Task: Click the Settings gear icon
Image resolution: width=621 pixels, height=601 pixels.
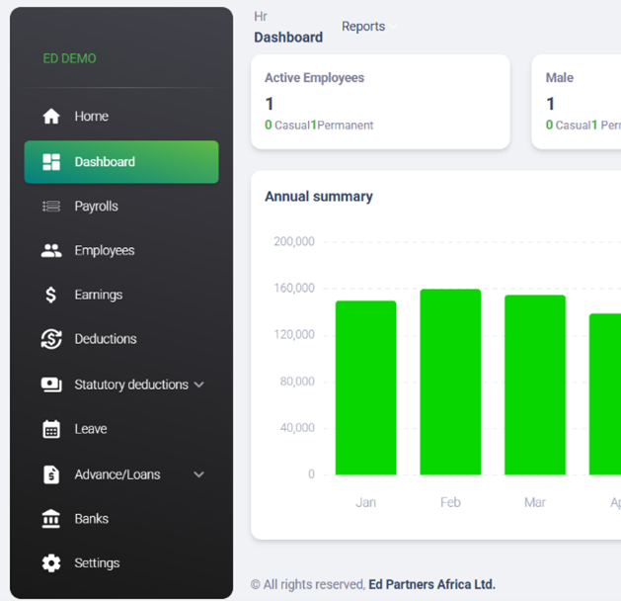Action: pos(51,563)
